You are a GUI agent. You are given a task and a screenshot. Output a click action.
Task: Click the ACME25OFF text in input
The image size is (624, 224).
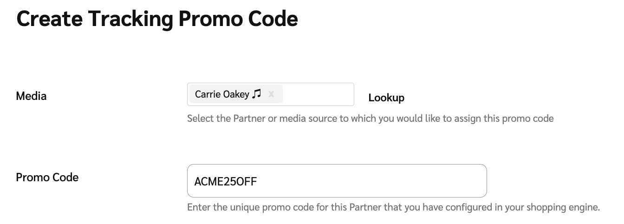pos(225,181)
